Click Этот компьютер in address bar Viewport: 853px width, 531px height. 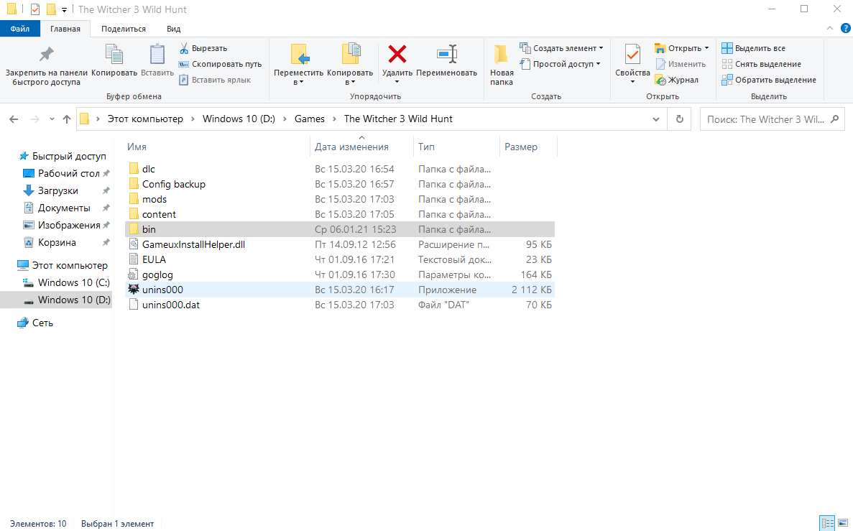(145, 119)
